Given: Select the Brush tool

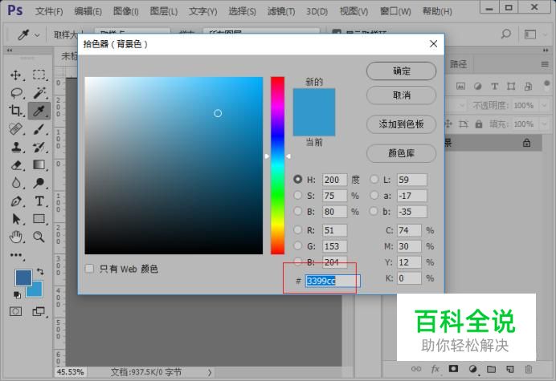Looking at the screenshot, I should 39,129.
